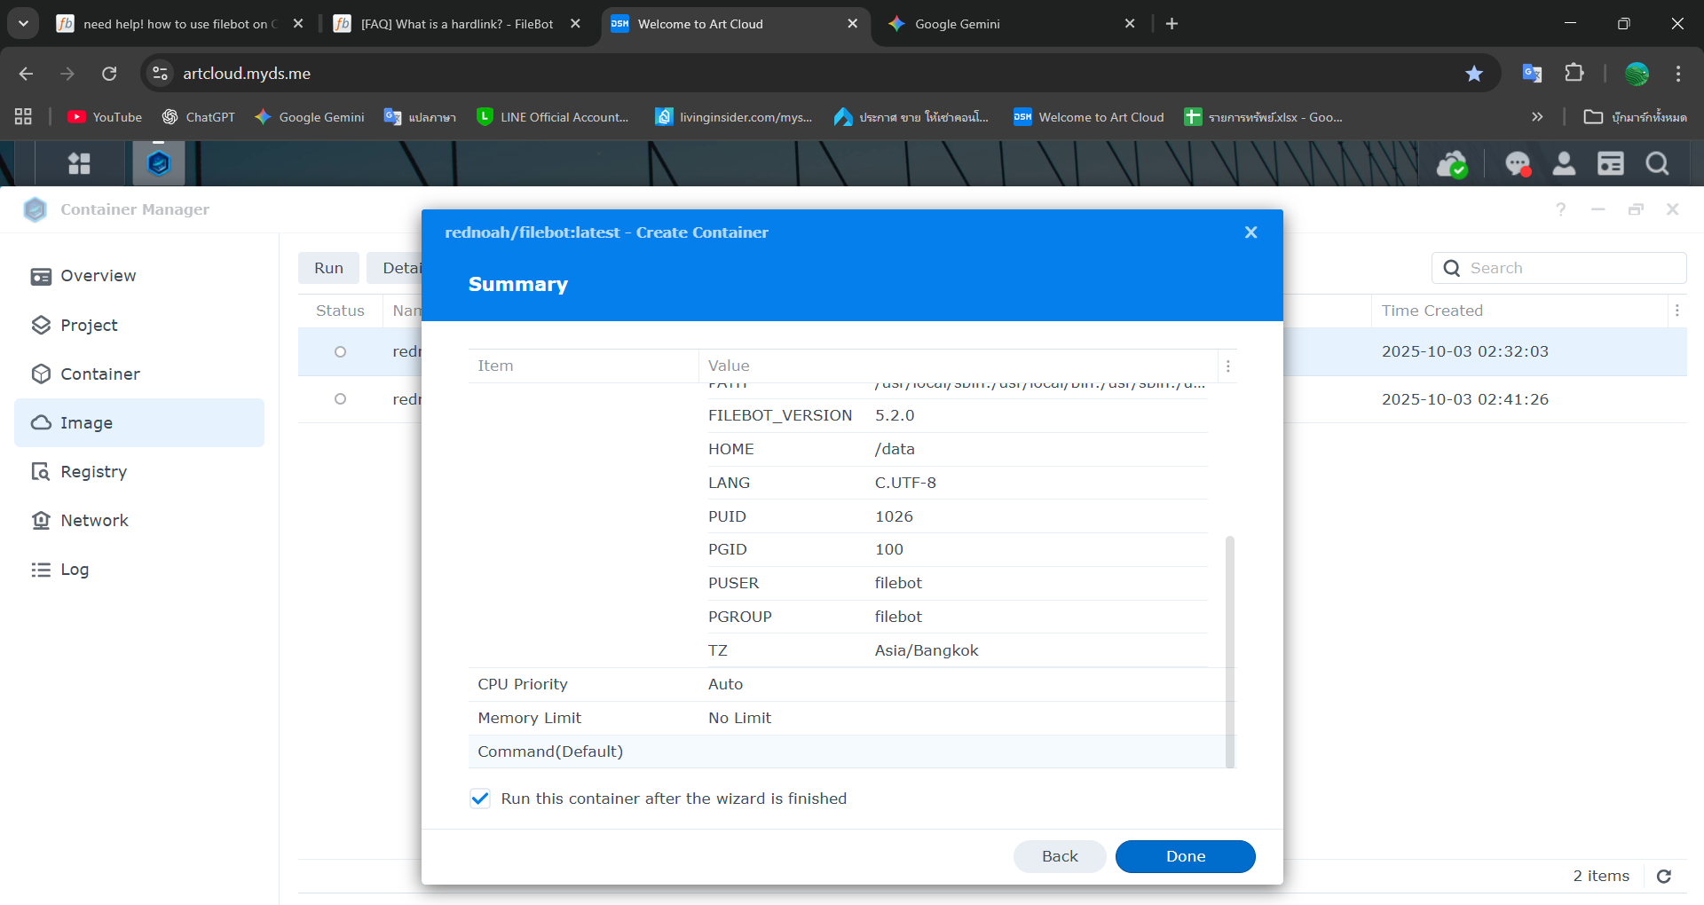
Task: Click the summary list vertical scrollbar
Action: 1229,650
